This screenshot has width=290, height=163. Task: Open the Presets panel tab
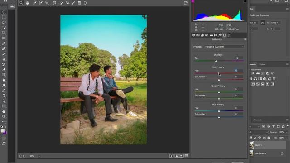click(229, 35)
